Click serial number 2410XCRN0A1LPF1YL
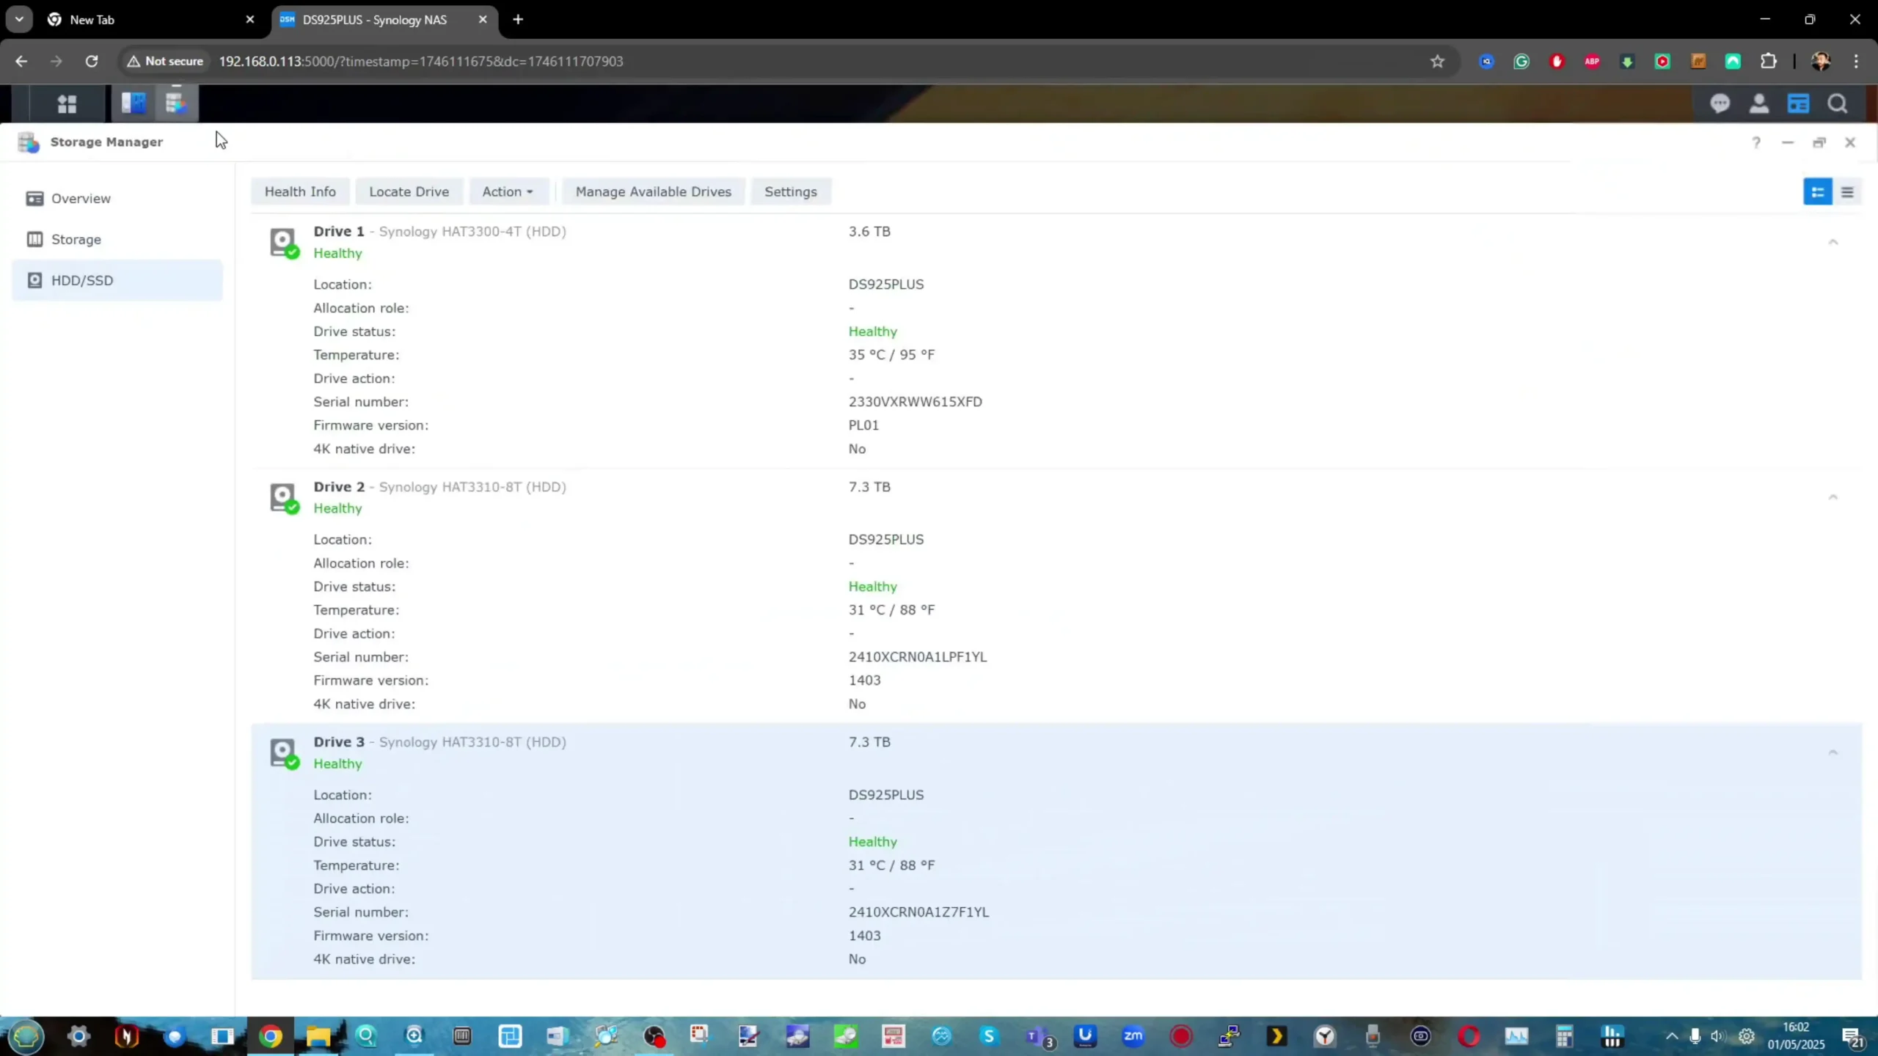The width and height of the screenshot is (1878, 1056). pyautogui.click(x=918, y=657)
